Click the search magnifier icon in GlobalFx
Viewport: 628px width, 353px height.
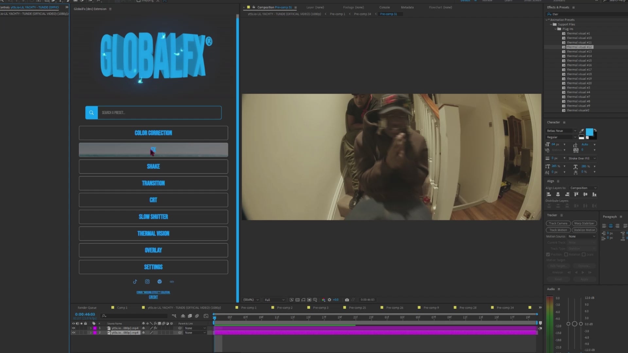[91, 112]
